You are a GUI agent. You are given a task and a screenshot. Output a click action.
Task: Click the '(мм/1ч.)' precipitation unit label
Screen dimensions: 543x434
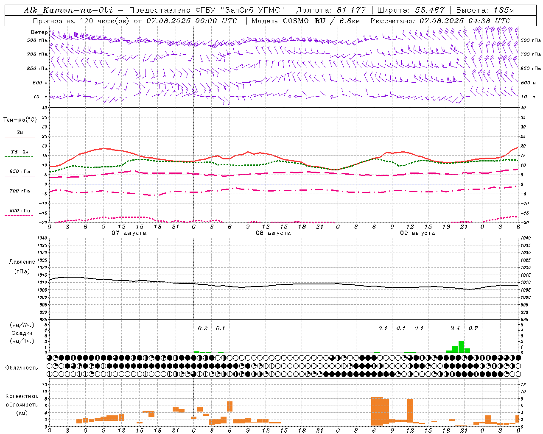click(22, 341)
